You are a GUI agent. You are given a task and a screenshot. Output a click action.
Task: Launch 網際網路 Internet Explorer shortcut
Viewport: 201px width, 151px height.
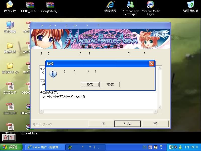coord(110,7)
